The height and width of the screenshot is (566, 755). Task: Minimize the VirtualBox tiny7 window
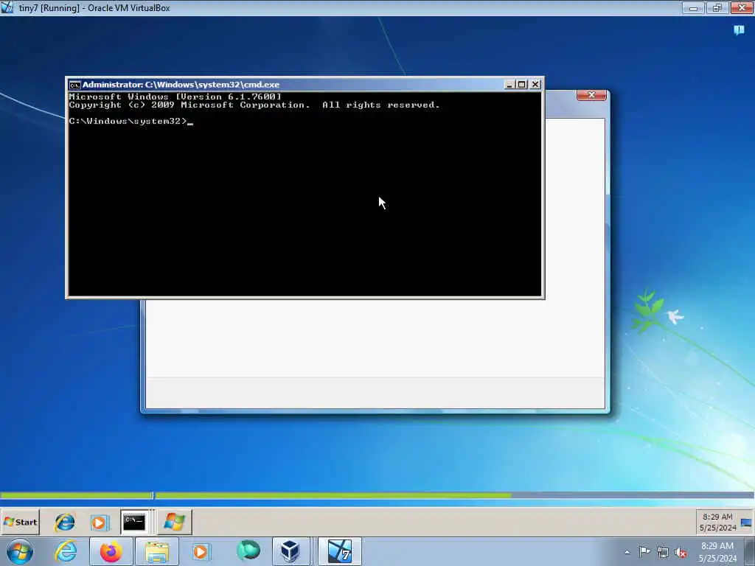[693, 7]
